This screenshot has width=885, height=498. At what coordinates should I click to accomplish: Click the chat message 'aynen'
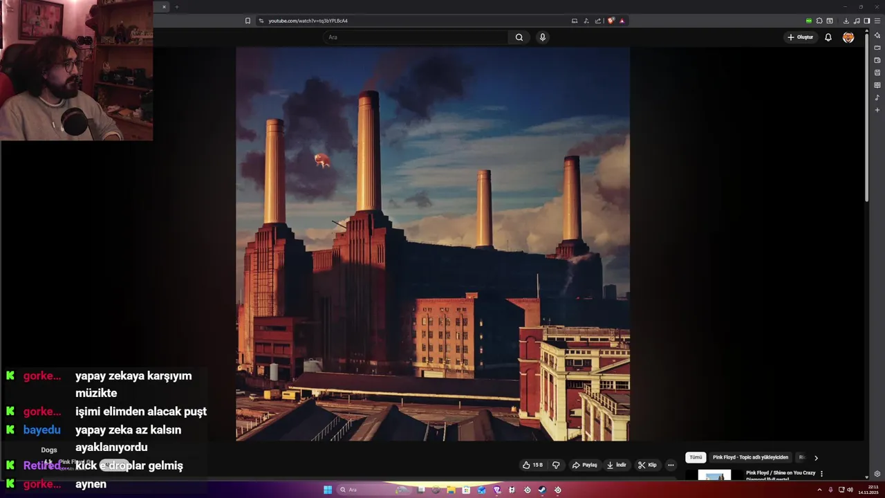point(91,484)
